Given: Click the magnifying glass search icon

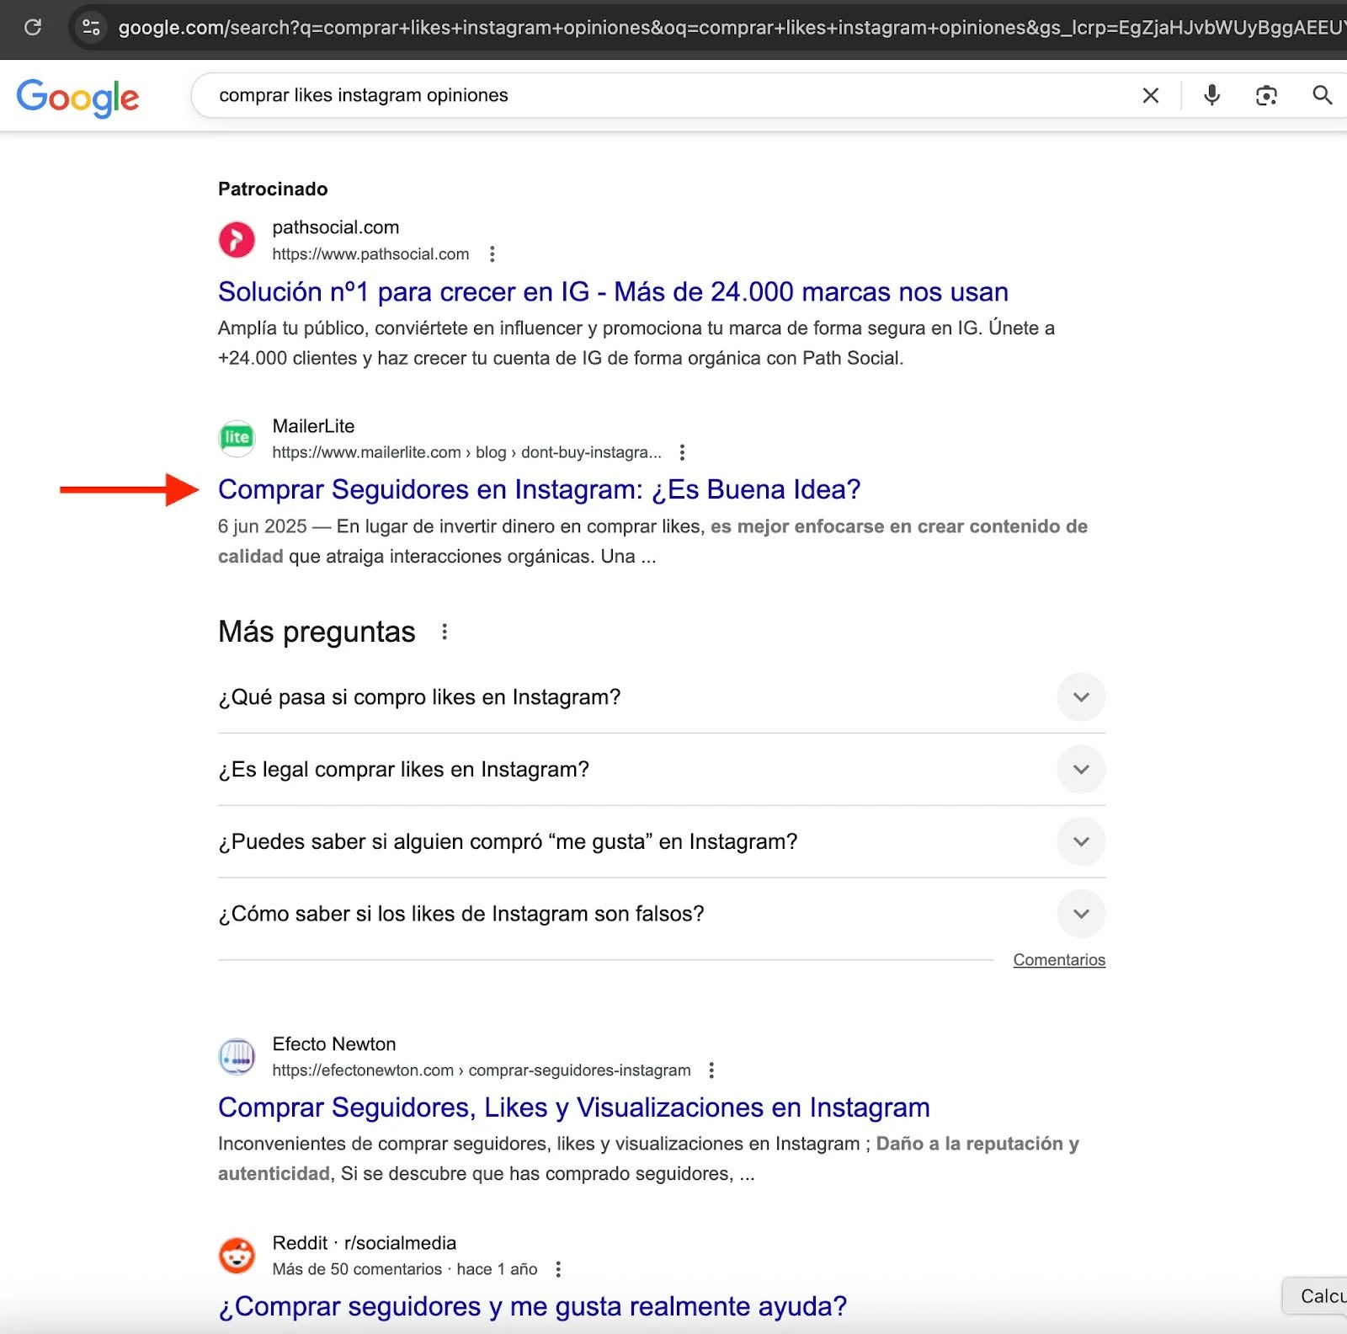Looking at the screenshot, I should 1322,95.
